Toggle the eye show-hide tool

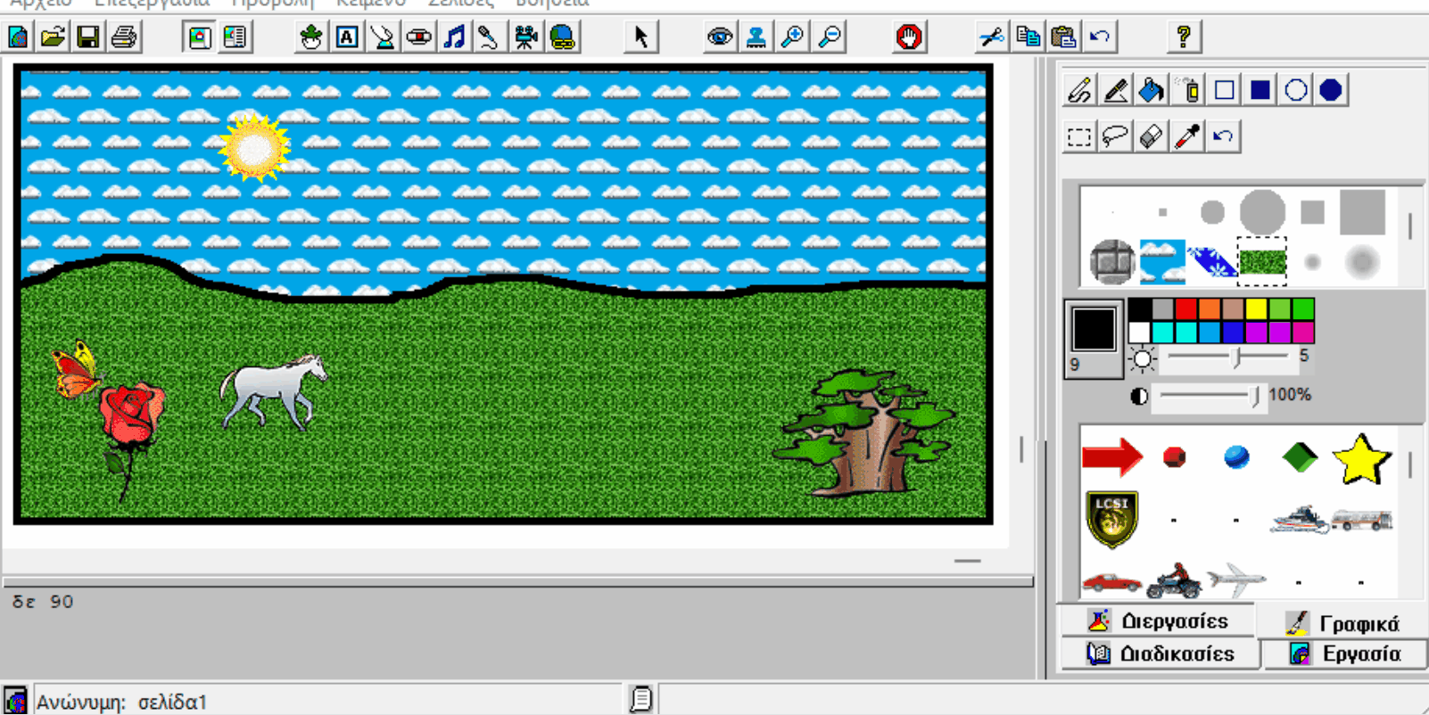pos(720,37)
